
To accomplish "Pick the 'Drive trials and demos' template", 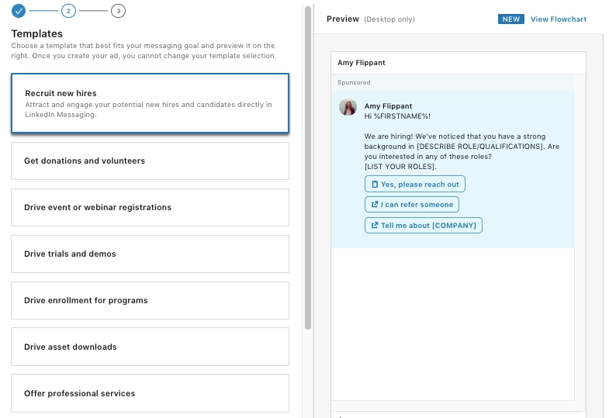I will (x=150, y=254).
